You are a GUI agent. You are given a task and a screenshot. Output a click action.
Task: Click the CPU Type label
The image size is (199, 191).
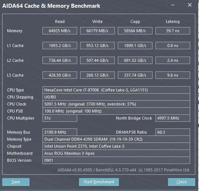pyautogui.click(x=16, y=90)
